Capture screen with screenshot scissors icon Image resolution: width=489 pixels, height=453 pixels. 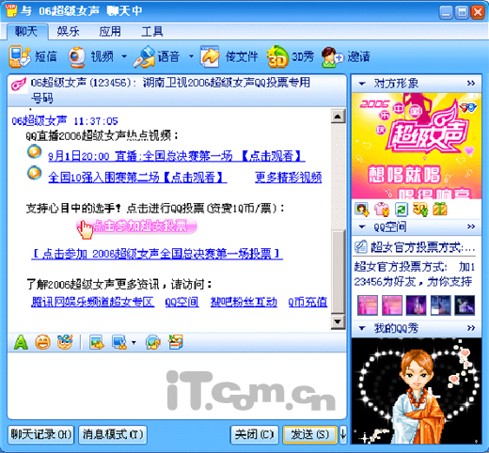tap(119, 342)
